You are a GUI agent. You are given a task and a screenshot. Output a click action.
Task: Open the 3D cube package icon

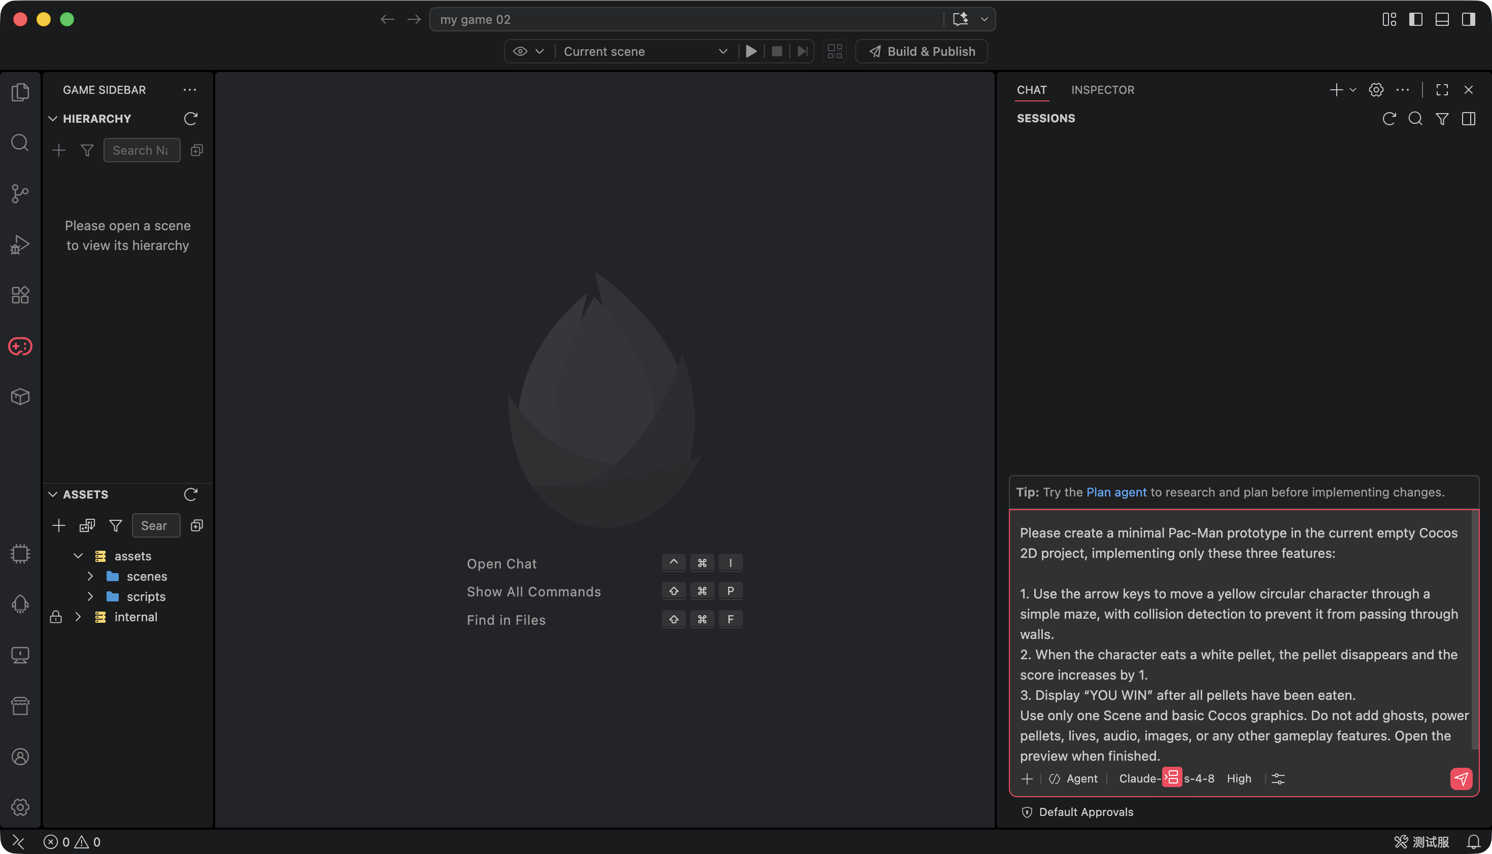[20, 397]
